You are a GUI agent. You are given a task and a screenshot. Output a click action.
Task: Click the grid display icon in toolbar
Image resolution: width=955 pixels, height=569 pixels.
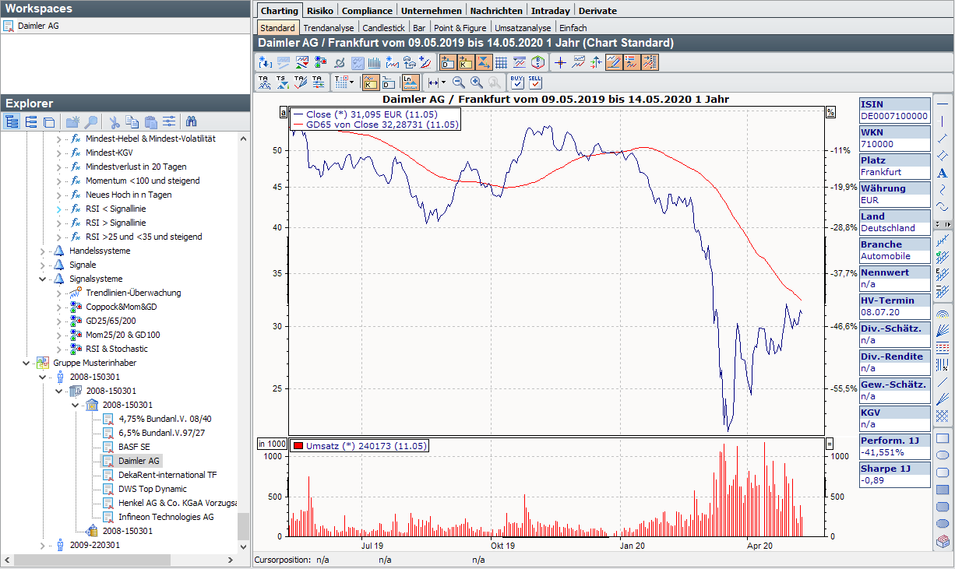(x=501, y=62)
